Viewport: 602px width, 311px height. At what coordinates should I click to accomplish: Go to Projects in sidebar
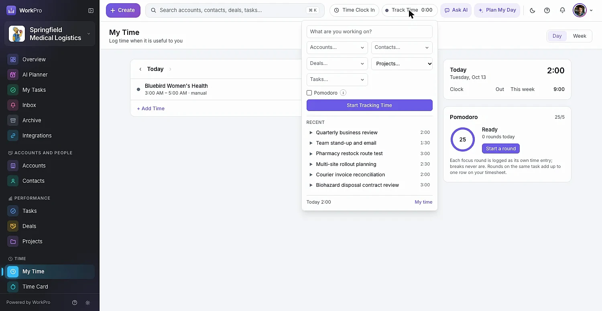tap(50, 241)
